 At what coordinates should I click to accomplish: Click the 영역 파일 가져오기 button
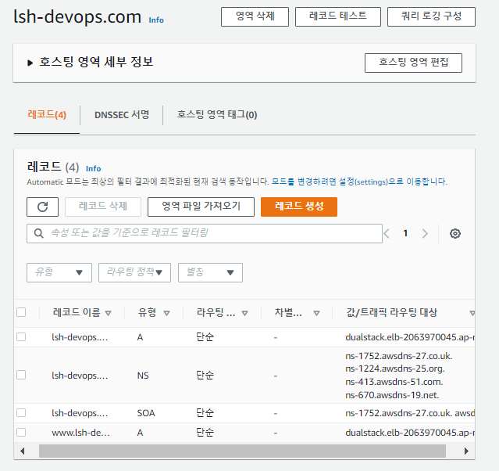(201, 207)
